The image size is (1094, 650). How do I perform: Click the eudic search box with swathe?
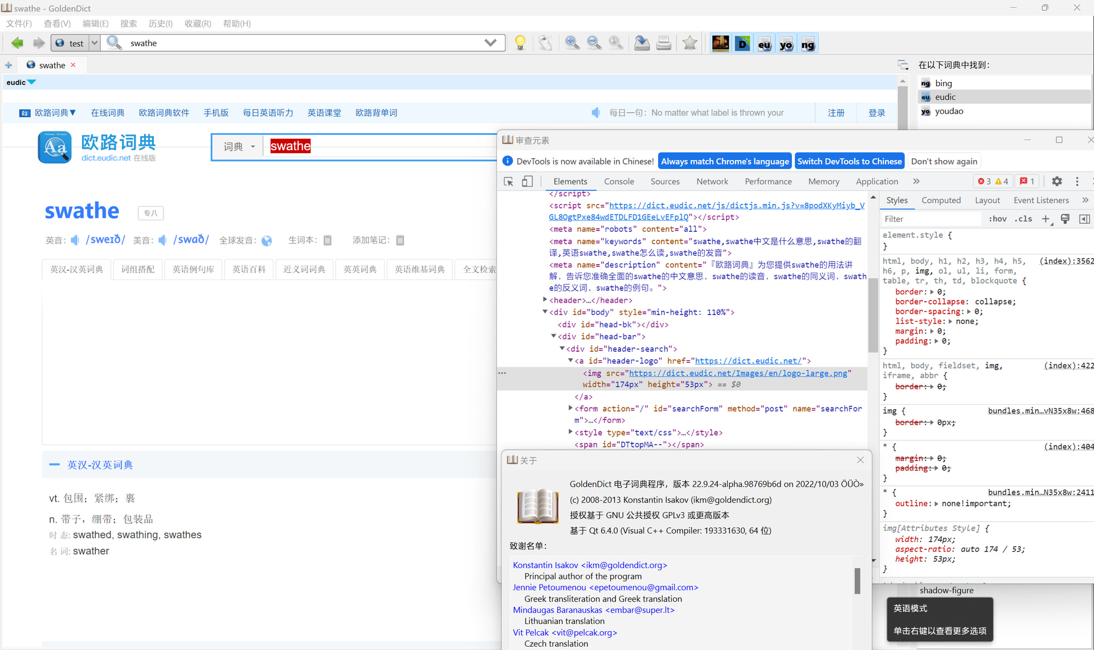click(x=381, y=146)
